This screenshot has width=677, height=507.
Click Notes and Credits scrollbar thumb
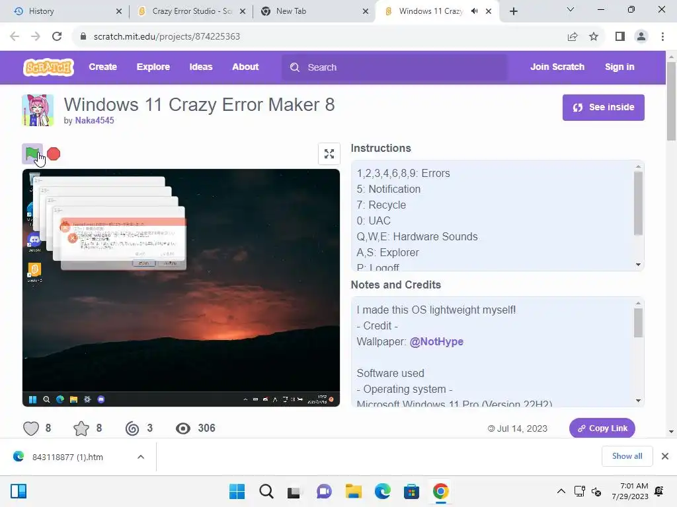(x=638, y=323)
